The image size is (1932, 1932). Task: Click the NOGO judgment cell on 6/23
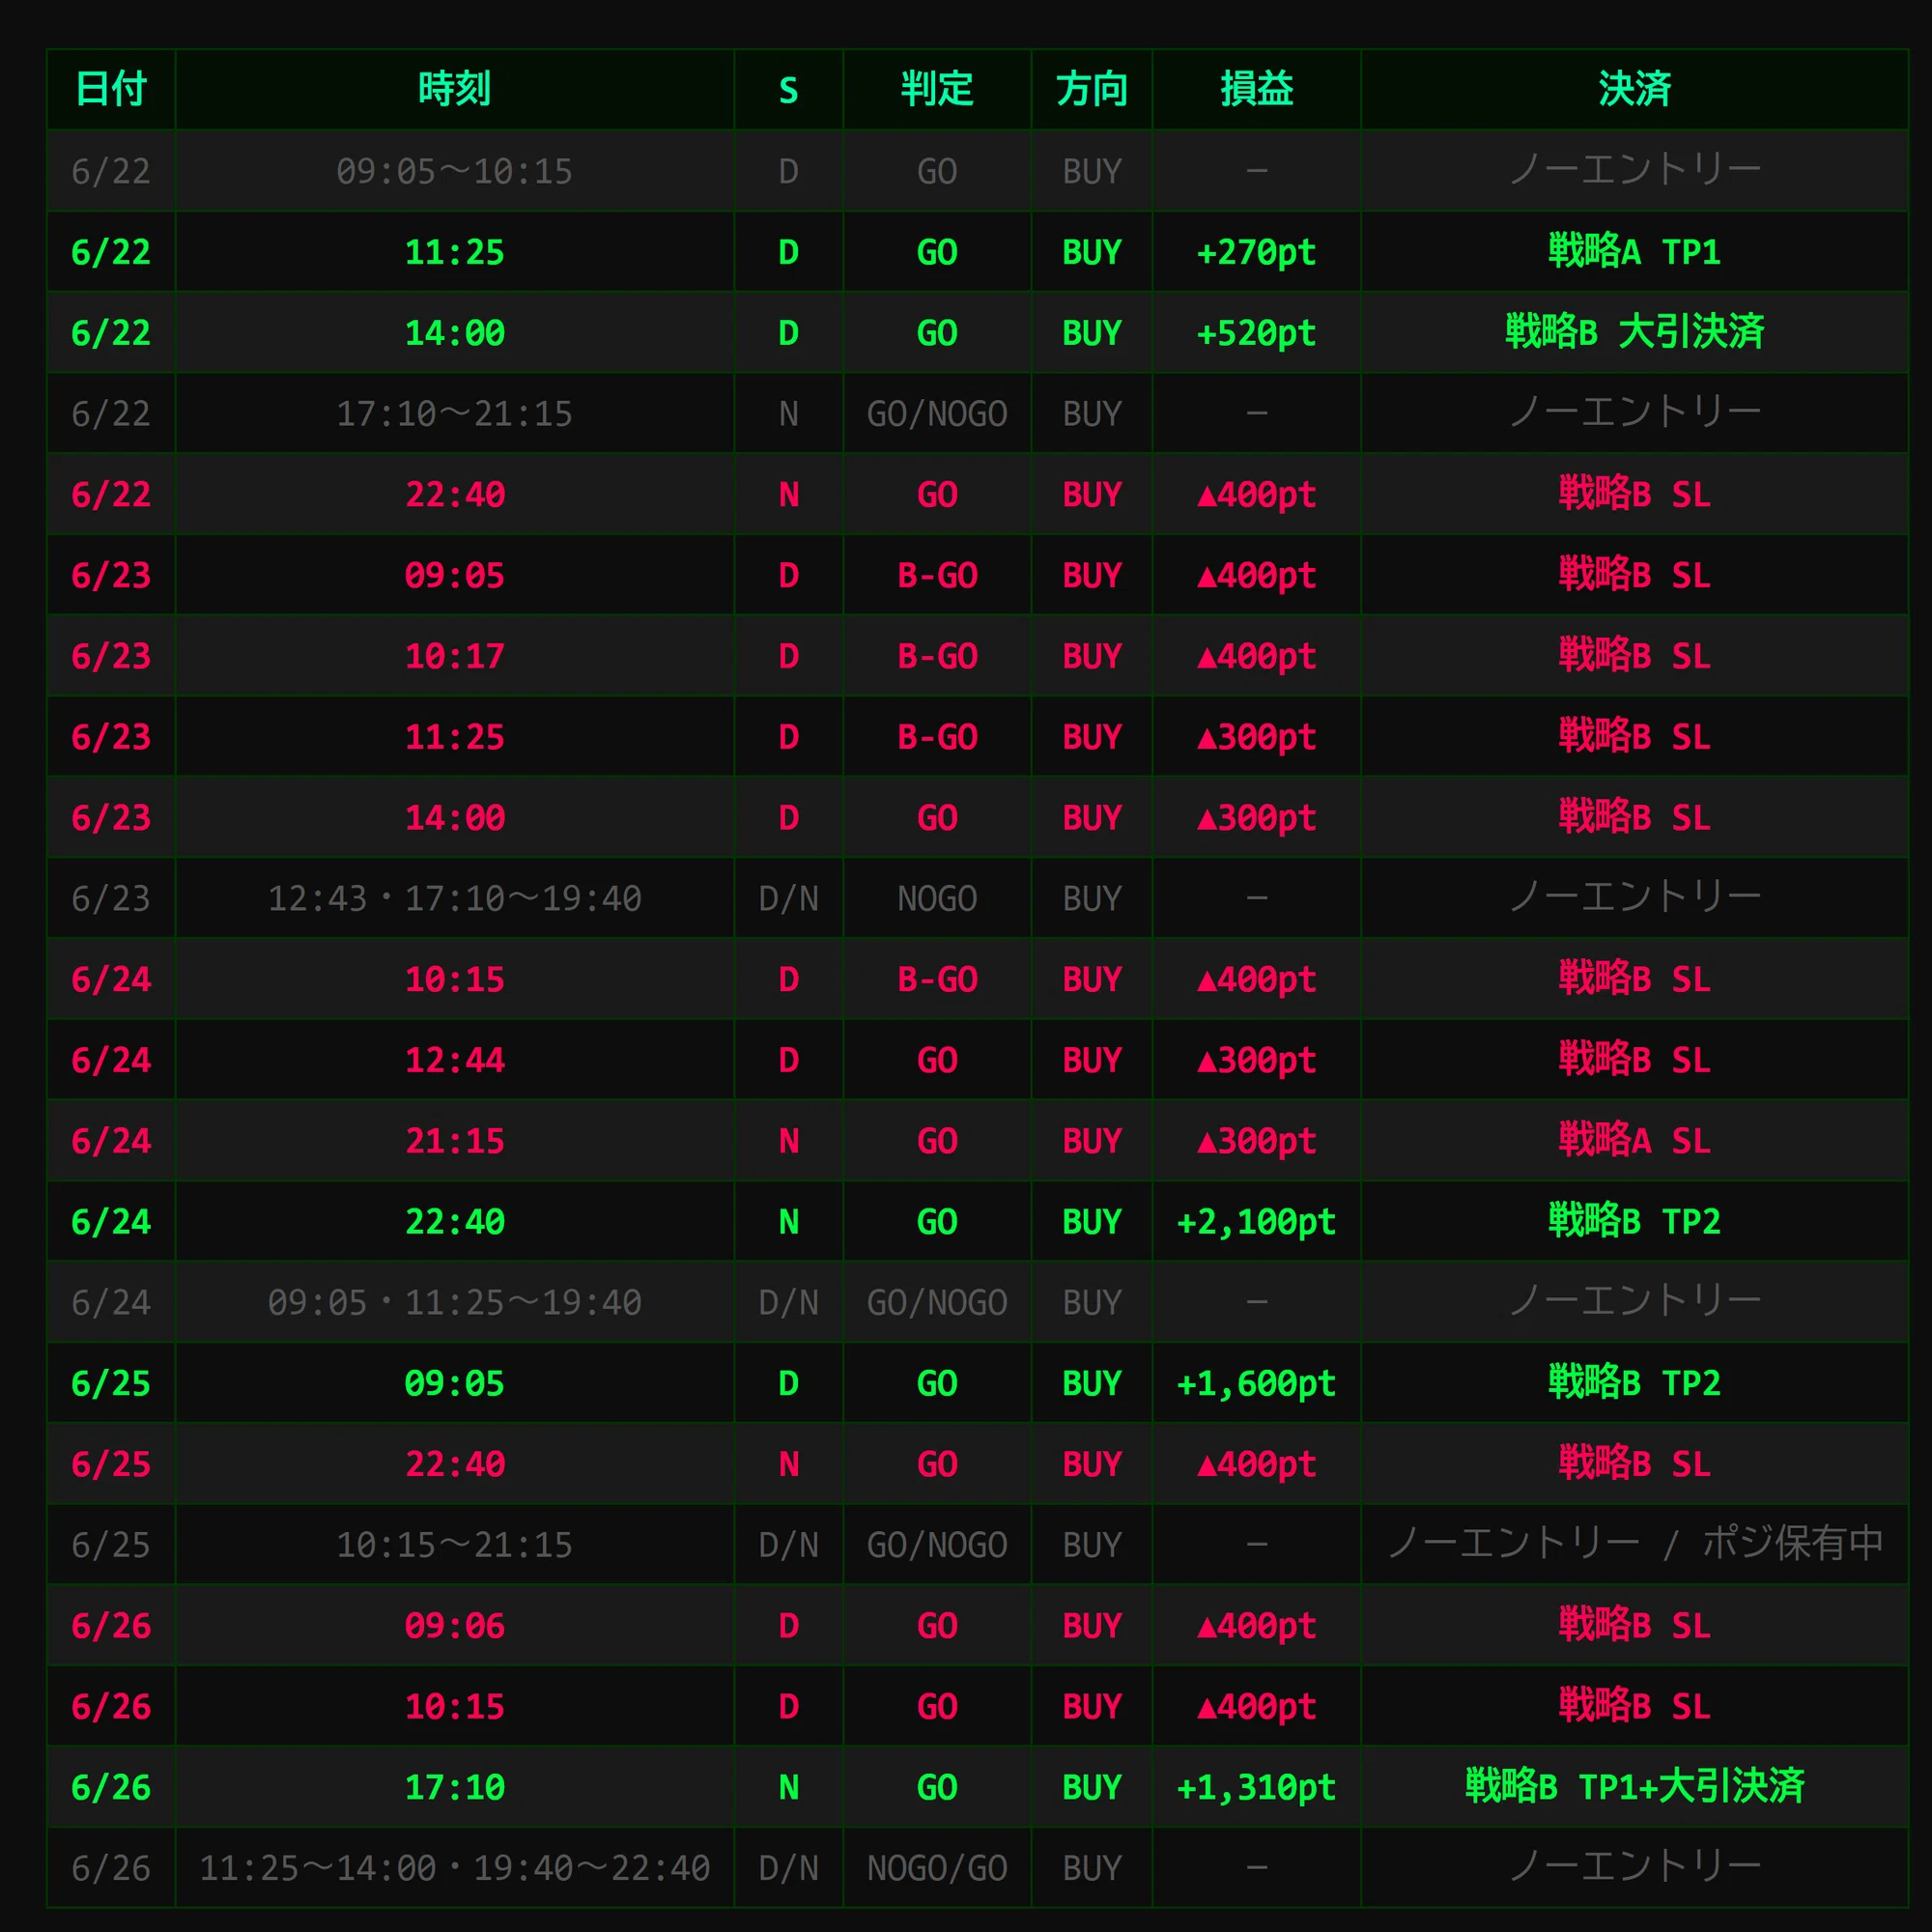pyautogui.click(x=937, y=898)
